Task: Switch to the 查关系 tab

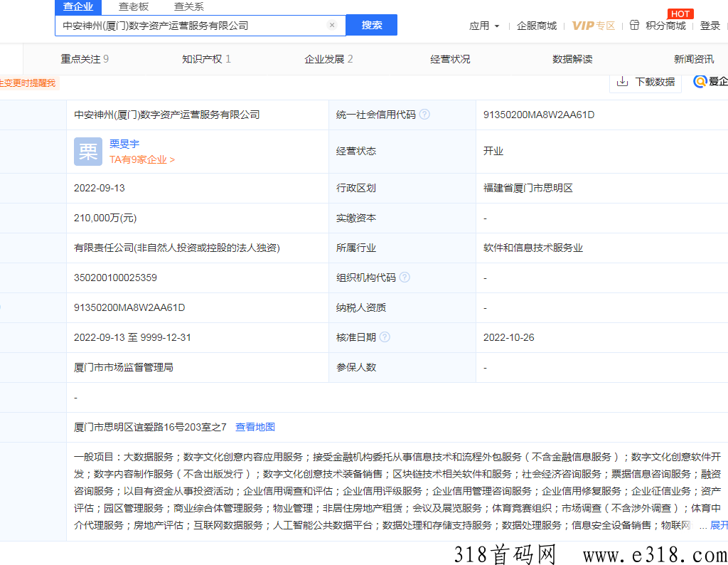Action: click(x=188, y=6)
